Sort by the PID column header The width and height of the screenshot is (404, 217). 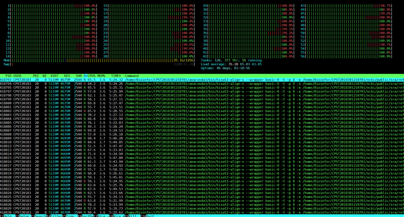click(9, 76)
